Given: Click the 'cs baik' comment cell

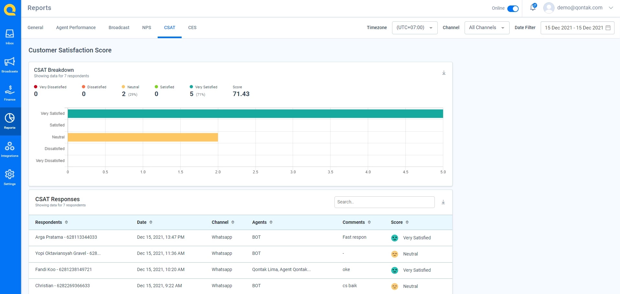Looking at the screenshot, I should [350, 286].
